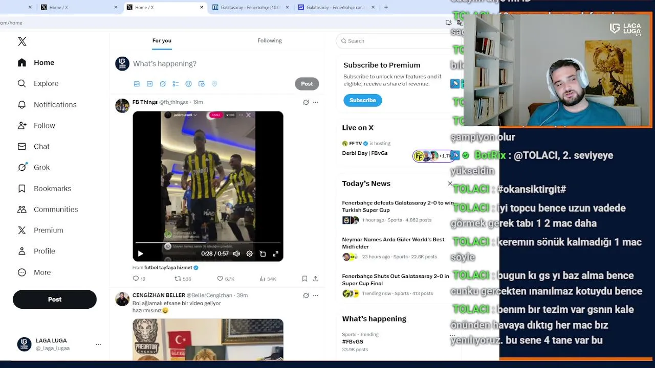655x368 pixels.
Task: Open video settings gear
Action: 249,254
